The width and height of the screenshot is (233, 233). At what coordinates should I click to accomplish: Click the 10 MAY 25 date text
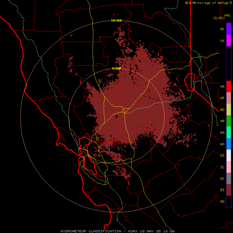(x=150, y=231)
